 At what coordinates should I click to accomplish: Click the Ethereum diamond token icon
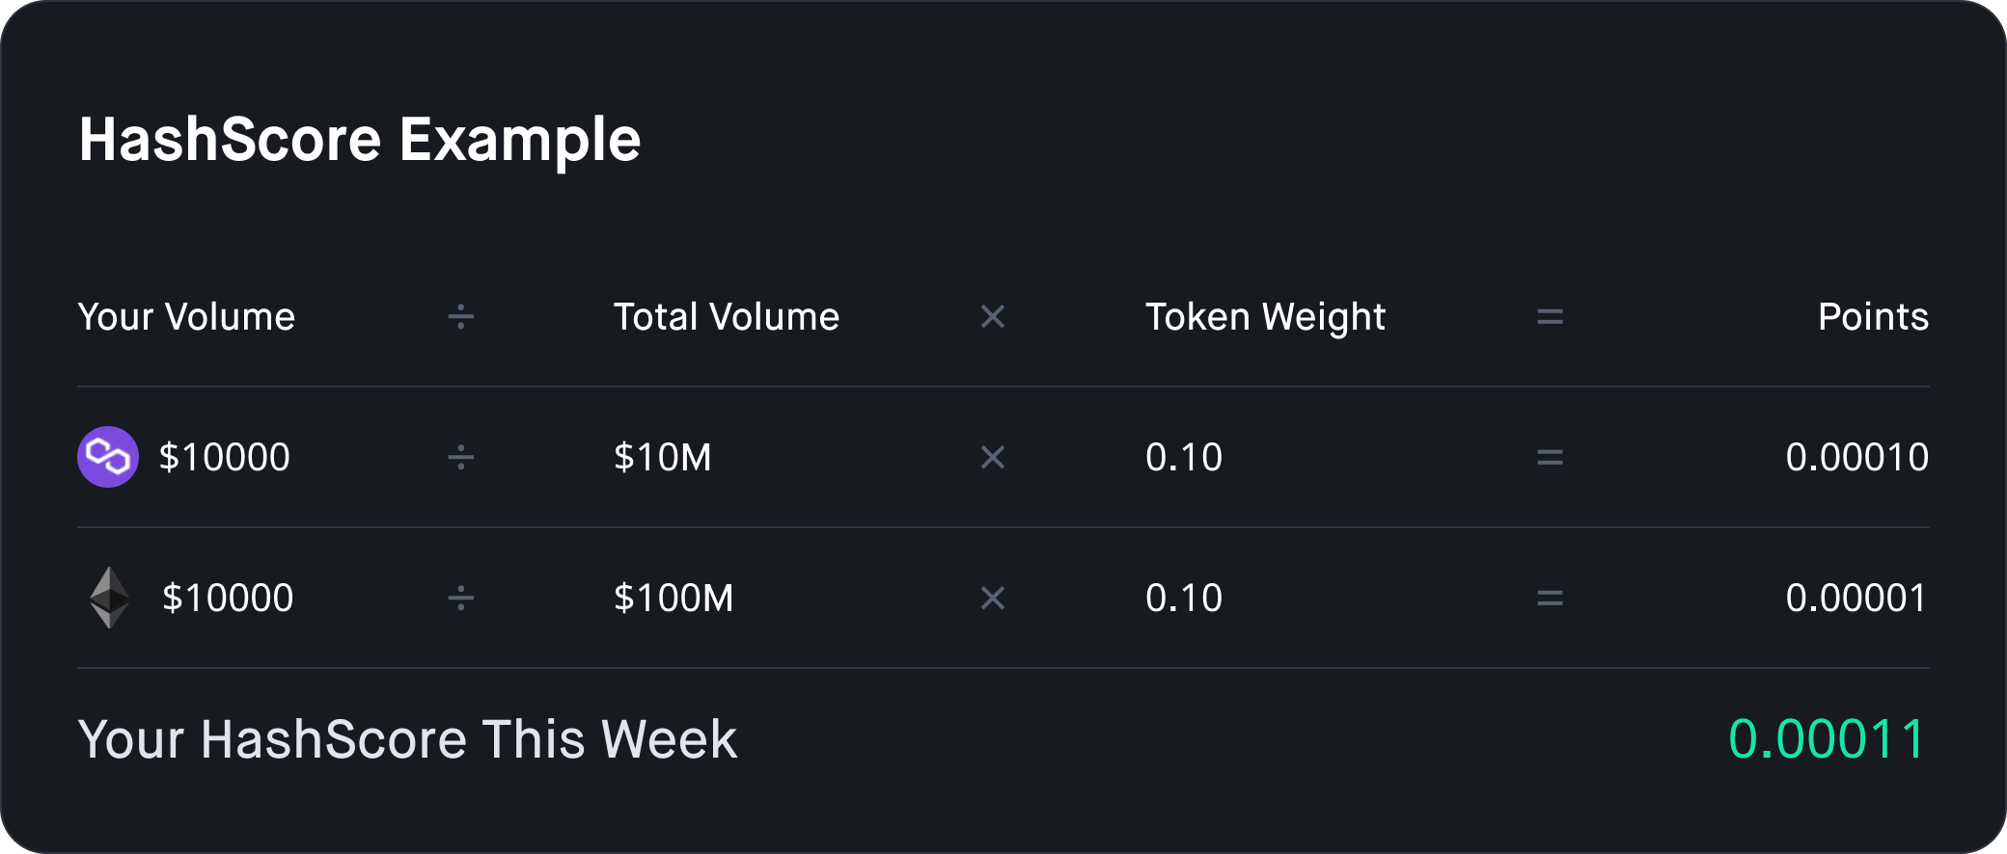110,598
